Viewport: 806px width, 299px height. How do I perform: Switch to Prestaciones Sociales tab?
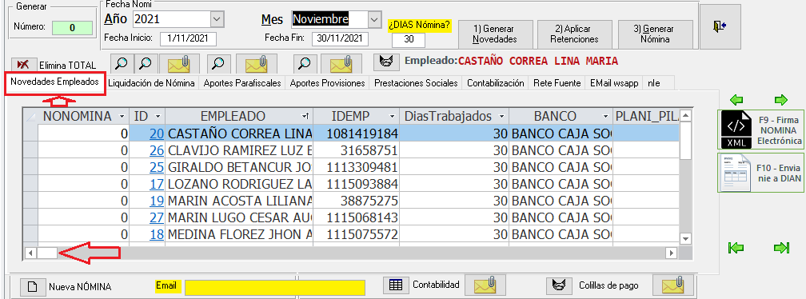point(416,82)
